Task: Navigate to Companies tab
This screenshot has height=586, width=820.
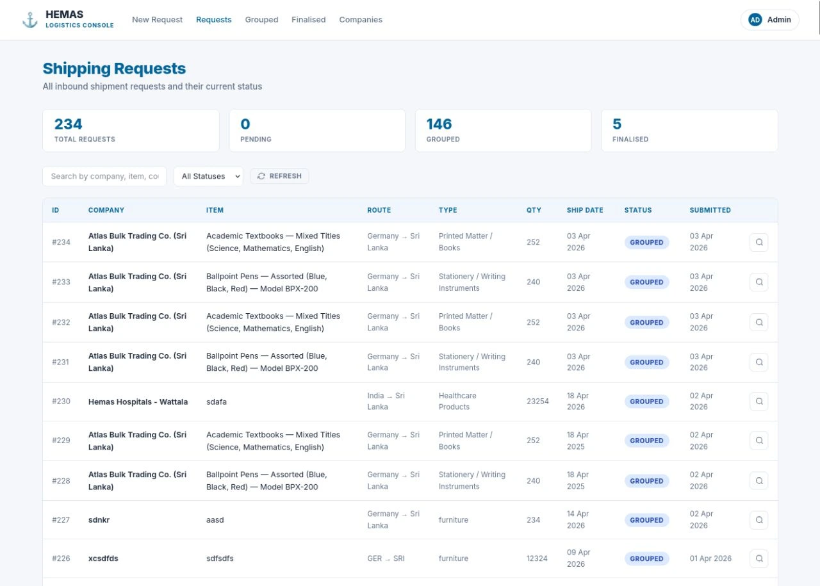Action: 361,20
